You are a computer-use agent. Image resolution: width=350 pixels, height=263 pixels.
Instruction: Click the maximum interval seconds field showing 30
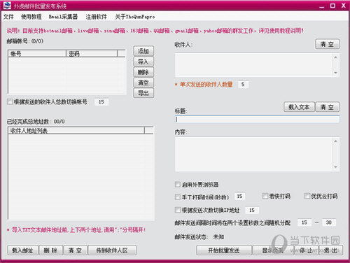(329, 222)
